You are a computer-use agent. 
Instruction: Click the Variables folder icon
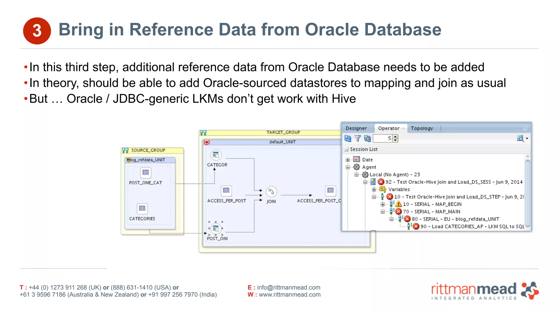coord(383,189)
